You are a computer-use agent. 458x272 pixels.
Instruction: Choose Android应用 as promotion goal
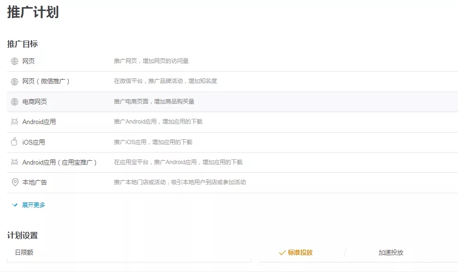pyautogui.click(x=39, y=122)
